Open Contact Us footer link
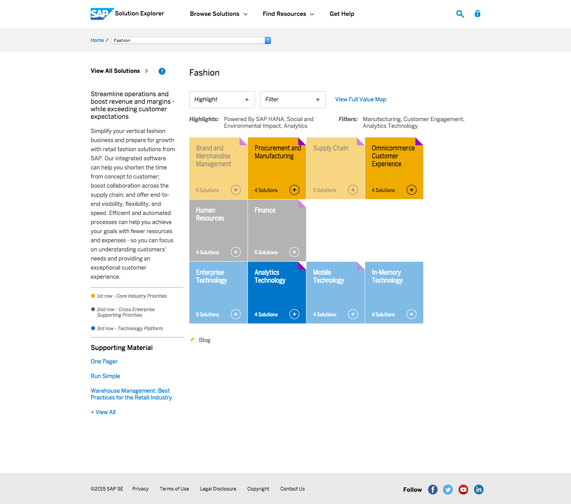The width and height of the screenshot is (571, 504). pos(293,489)
